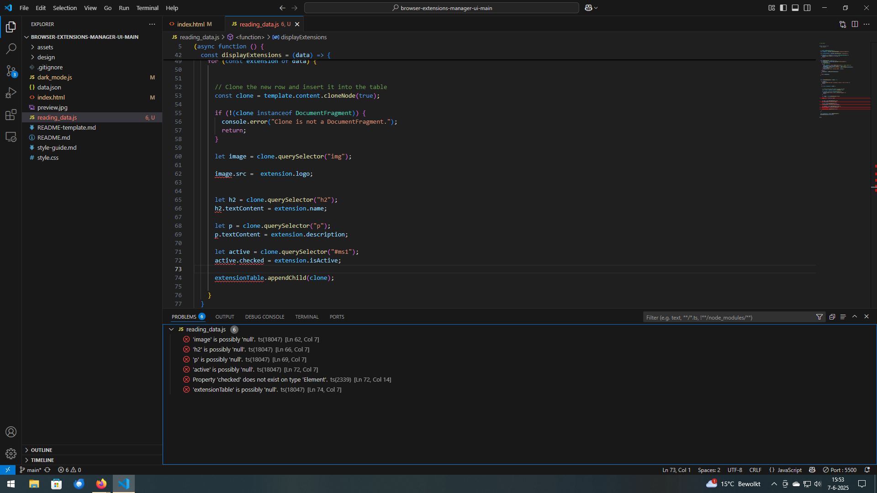Expand the assets folder
877x493 pixels.
pyautogui.click(x=45, y=47)
